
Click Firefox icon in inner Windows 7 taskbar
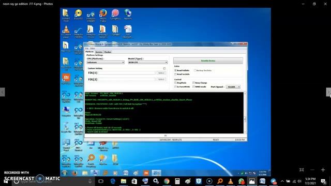pos(74,173)
